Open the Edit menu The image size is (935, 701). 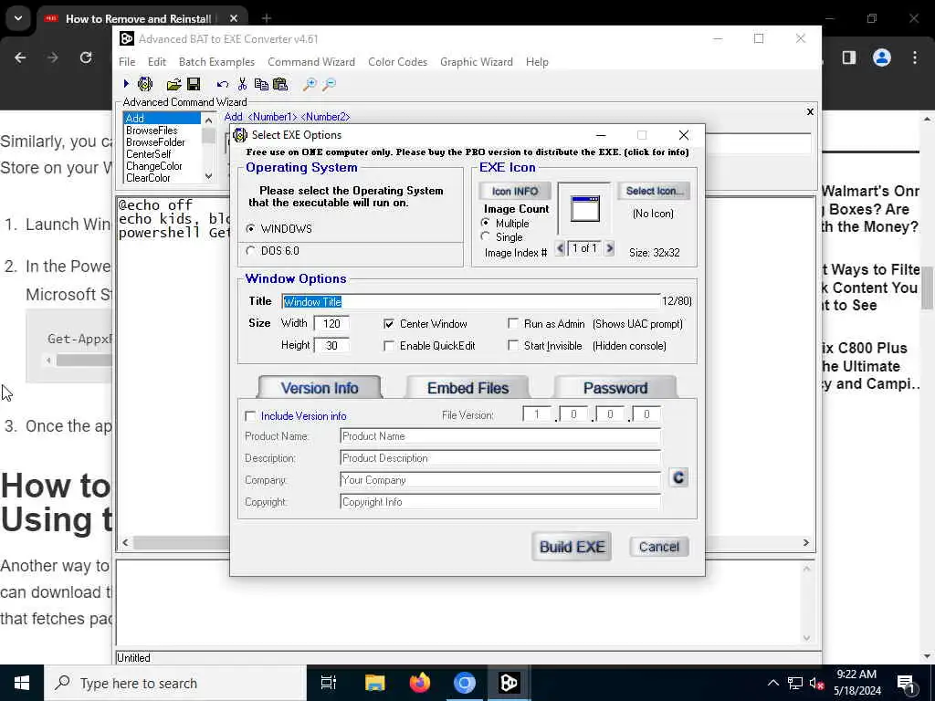click(x=157, y=62)
